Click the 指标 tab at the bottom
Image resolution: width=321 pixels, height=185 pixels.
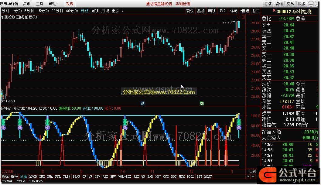click(x=5, y=176)
